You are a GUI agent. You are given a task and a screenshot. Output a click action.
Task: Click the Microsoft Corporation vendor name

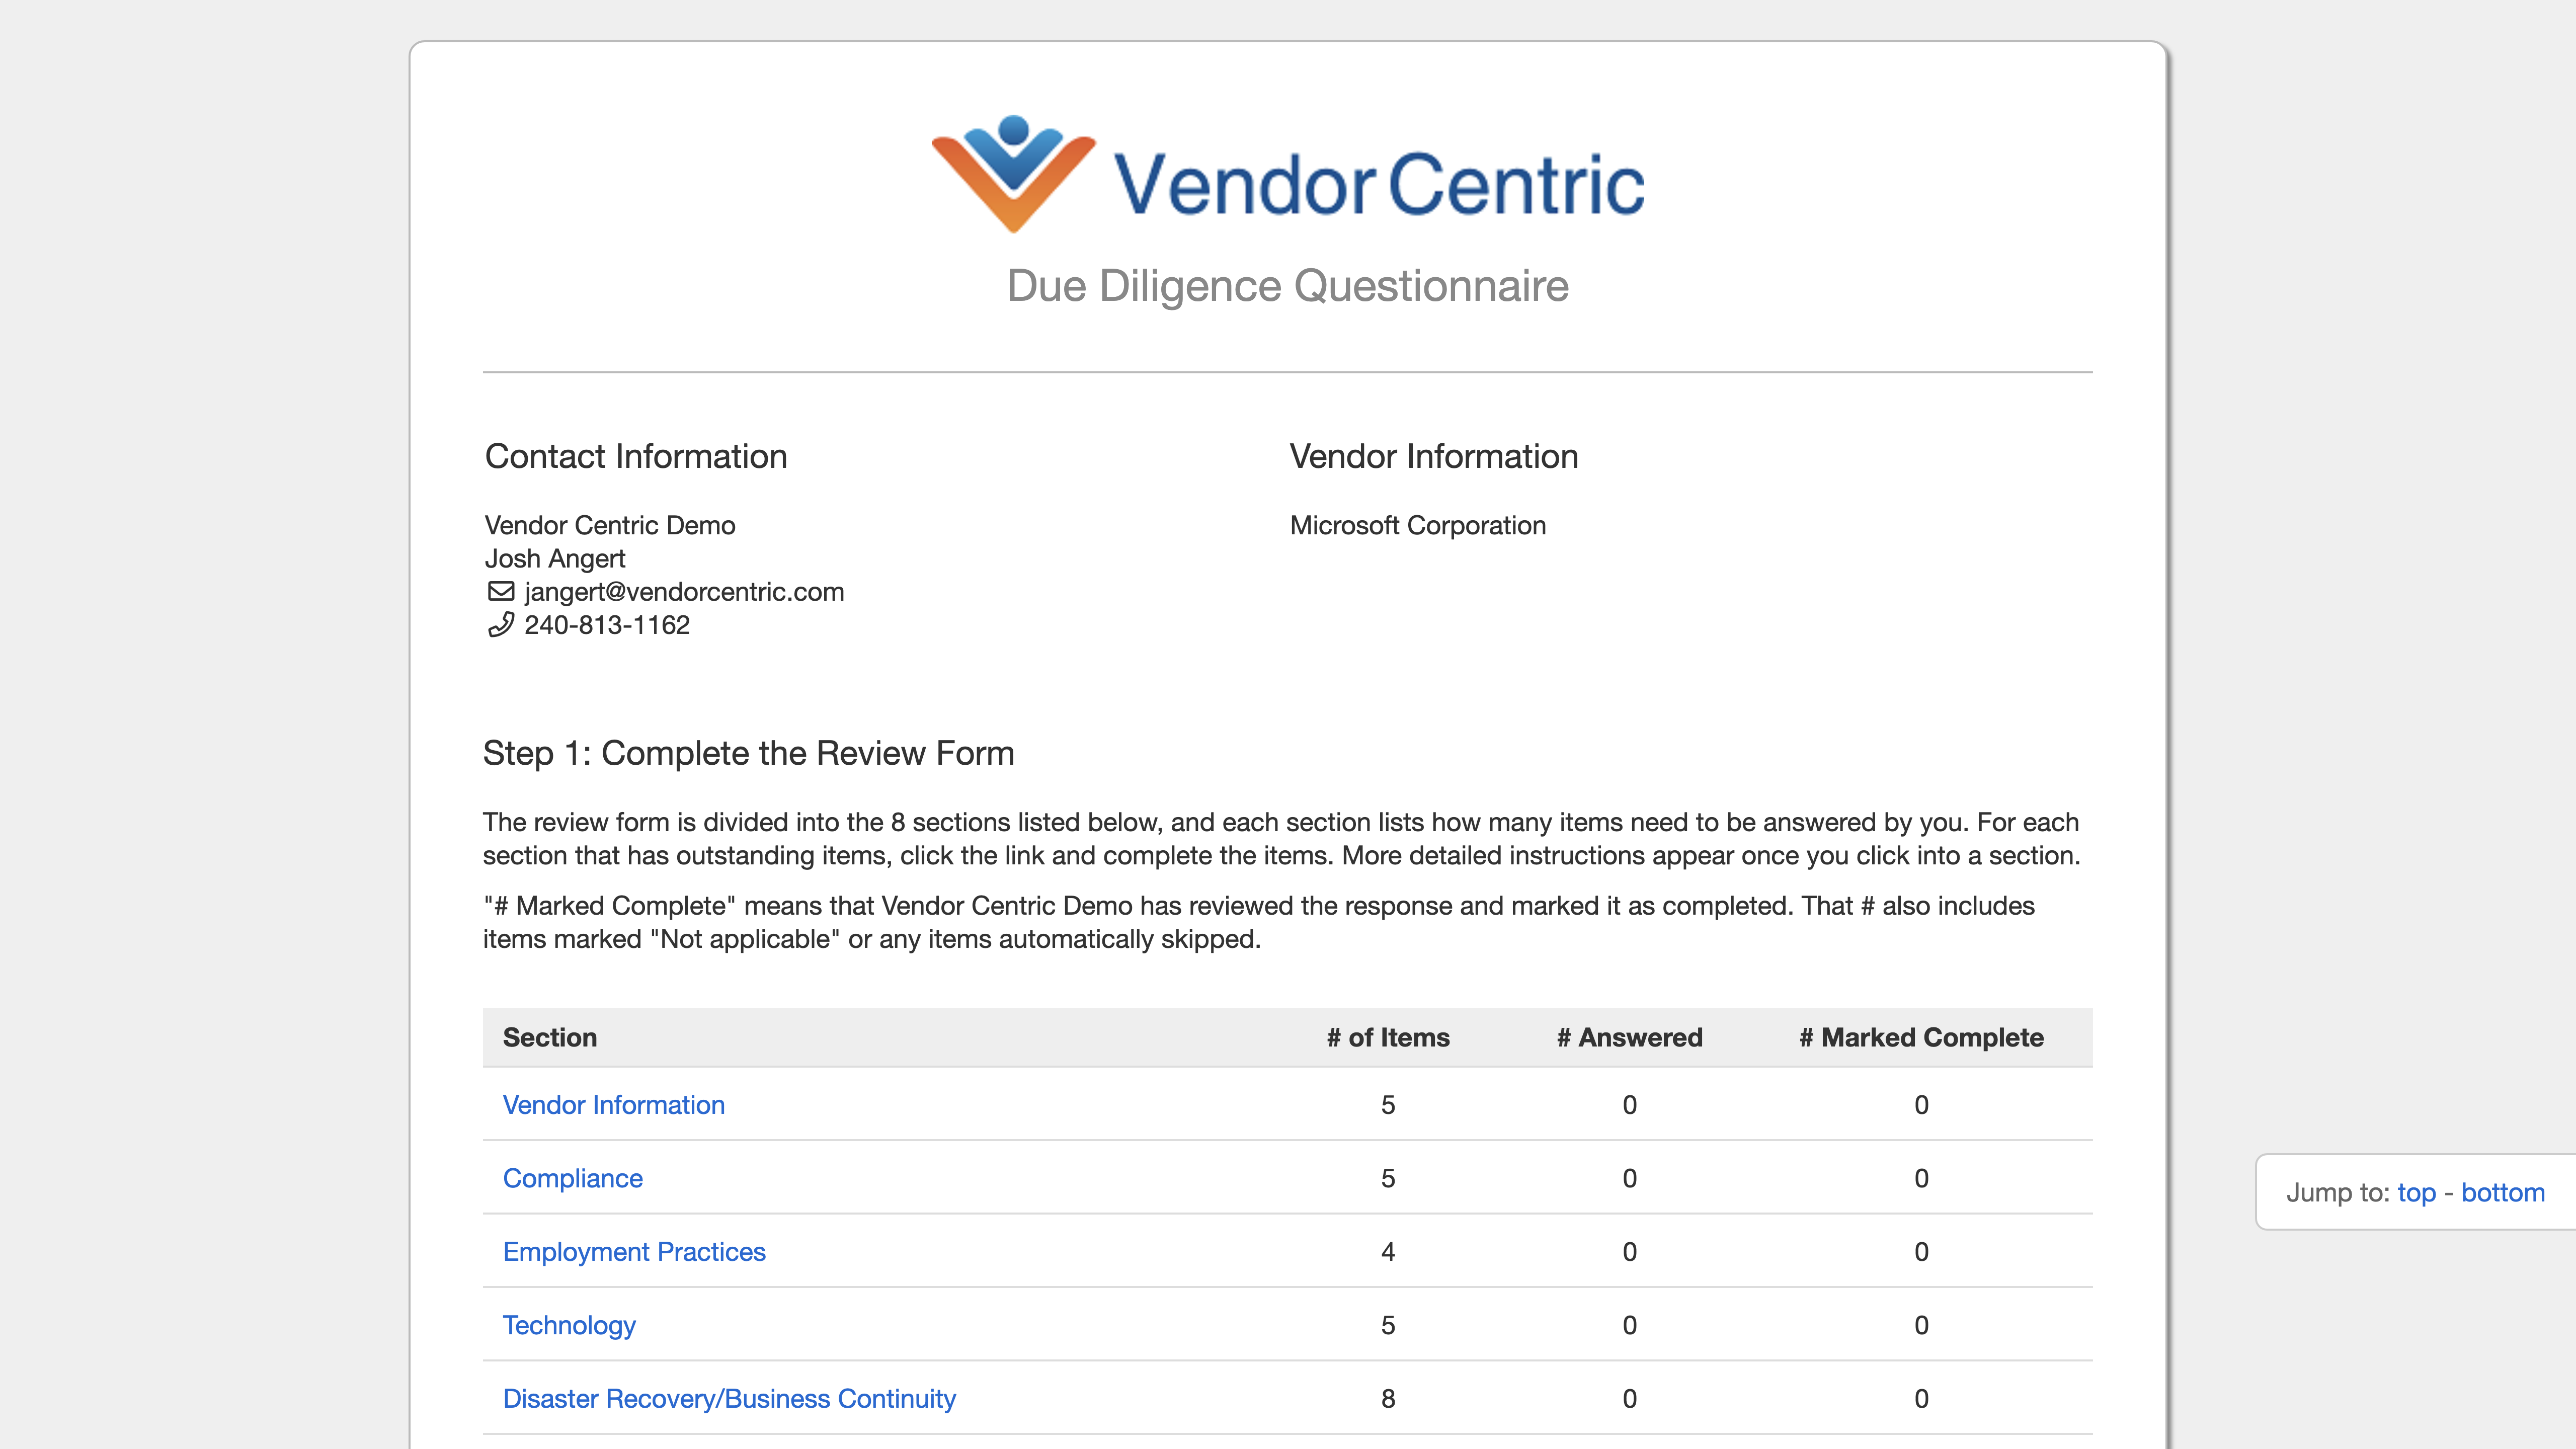pyautogui.click(x=1418, y=525)
